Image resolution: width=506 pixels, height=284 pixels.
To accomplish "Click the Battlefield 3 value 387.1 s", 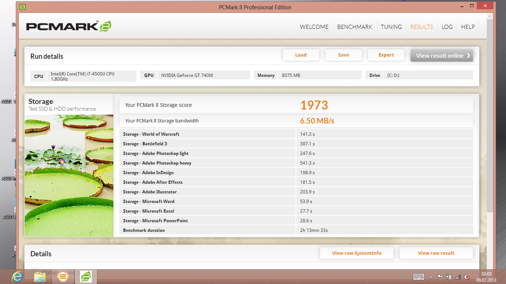I will [x=307, y=143].
